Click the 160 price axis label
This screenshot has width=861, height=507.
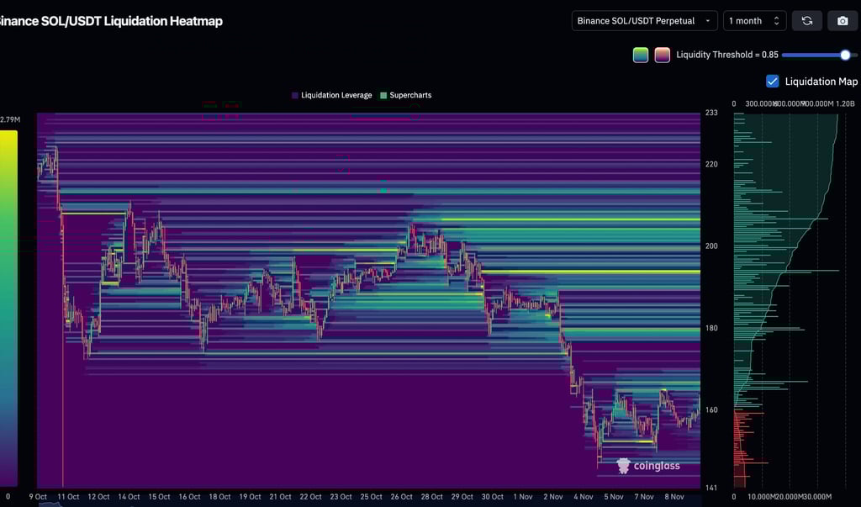pos(711,409)
